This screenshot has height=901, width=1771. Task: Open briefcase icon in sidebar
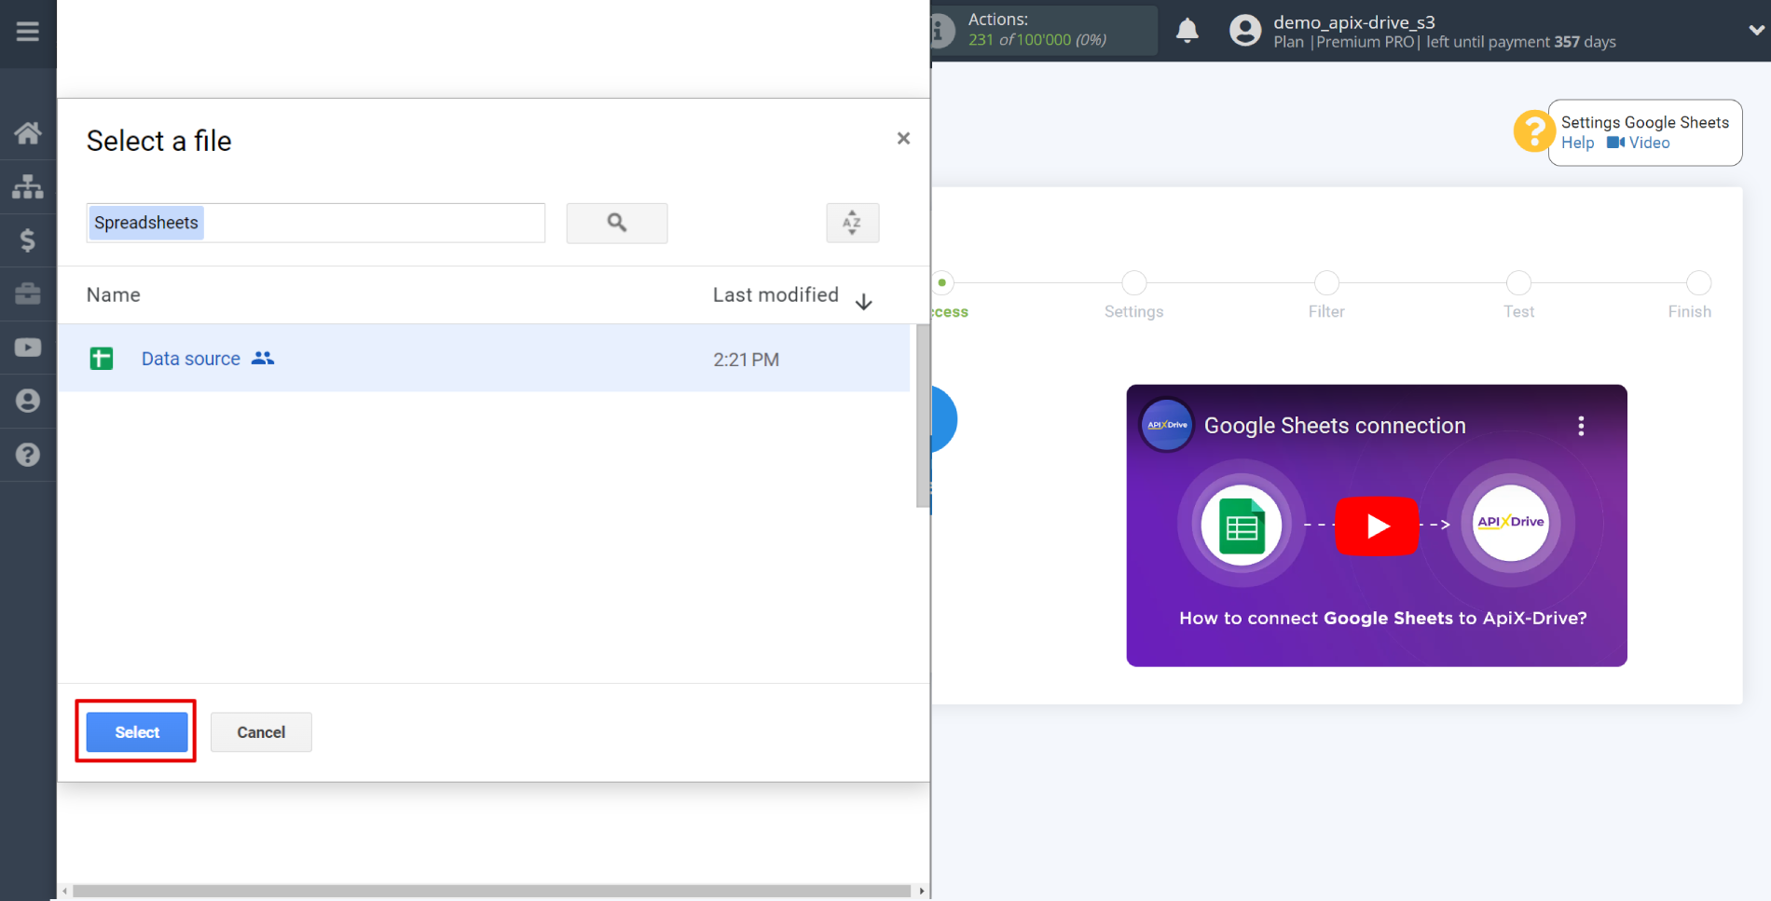[x=28, y=294]
